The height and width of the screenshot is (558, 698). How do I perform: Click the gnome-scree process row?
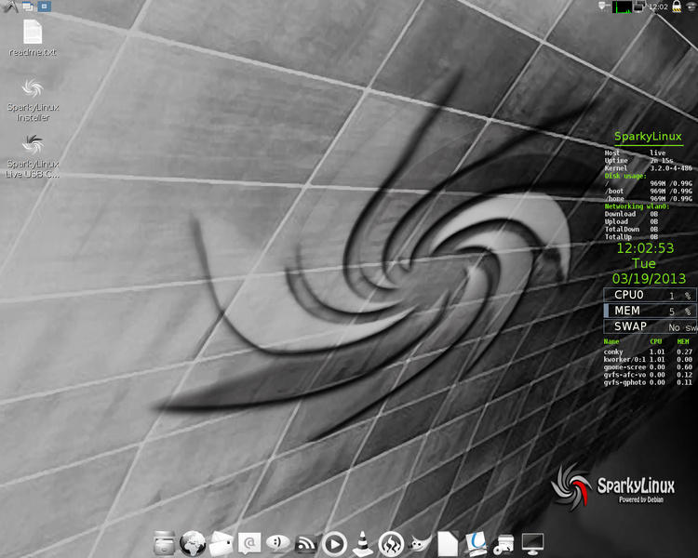(648, 367)
